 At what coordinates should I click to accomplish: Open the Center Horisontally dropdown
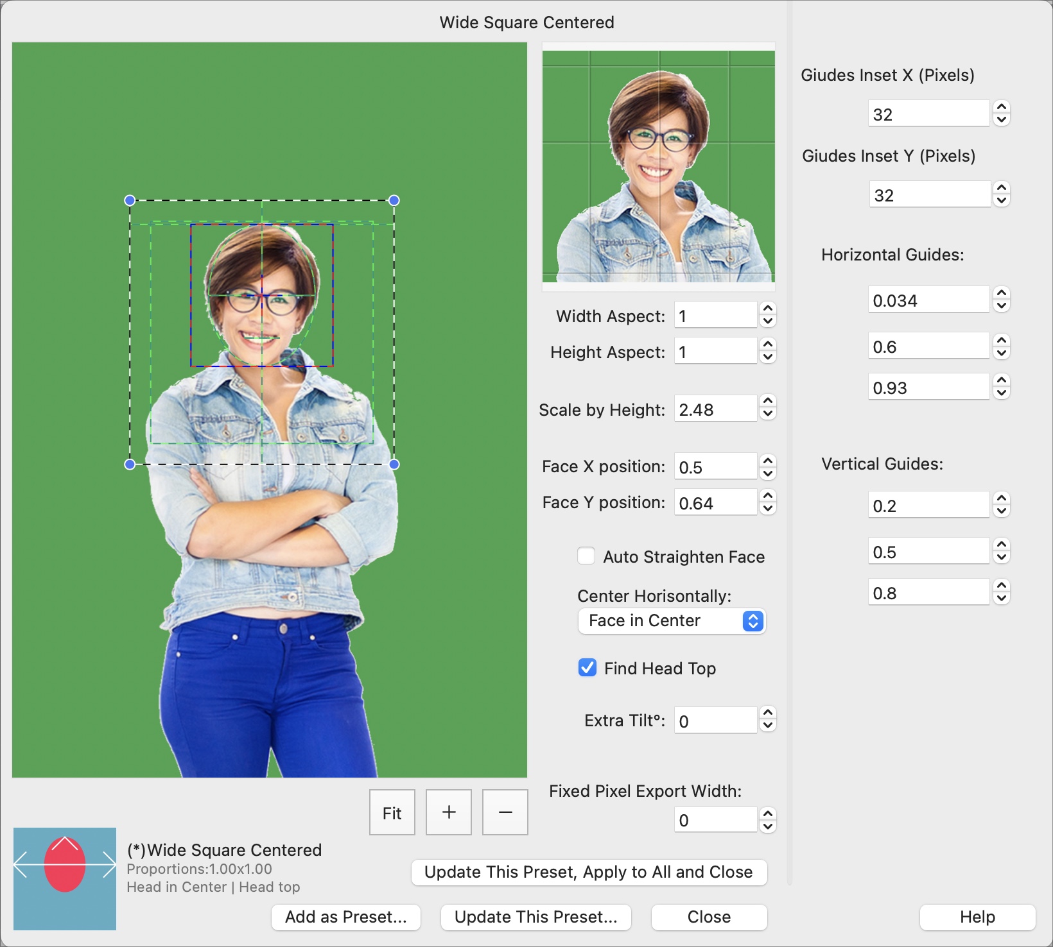tap(672, 620)
